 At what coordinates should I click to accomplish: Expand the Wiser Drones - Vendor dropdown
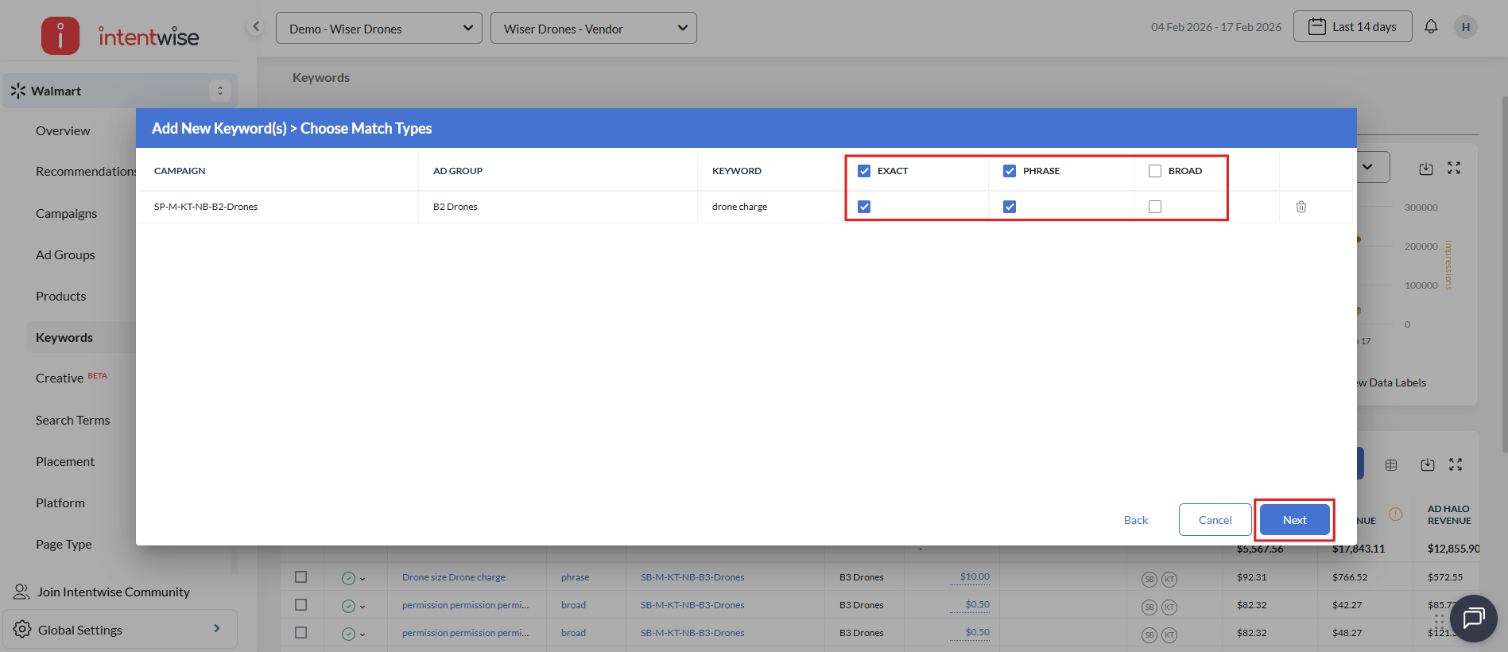pyautogui.click(x=593, y=28)
